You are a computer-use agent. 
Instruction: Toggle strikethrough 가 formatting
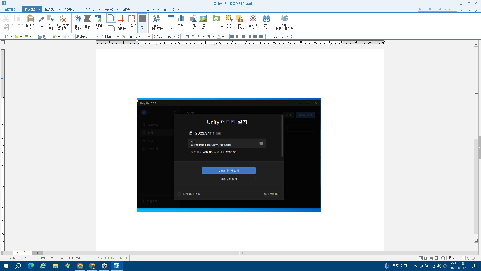point(209,37)
